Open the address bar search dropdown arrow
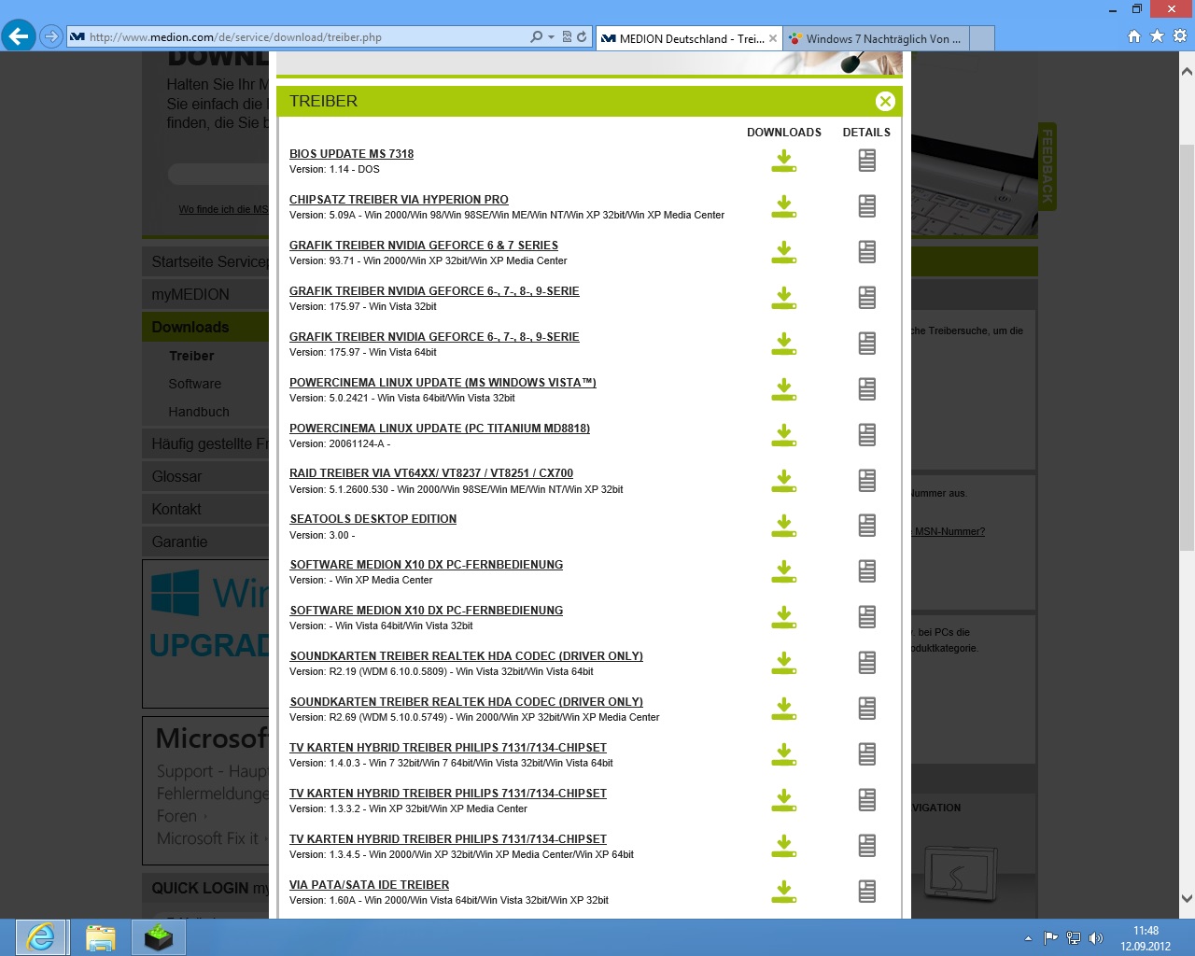Image resolution: width=1195 pixels, height=956 pixels. point(551,37)
